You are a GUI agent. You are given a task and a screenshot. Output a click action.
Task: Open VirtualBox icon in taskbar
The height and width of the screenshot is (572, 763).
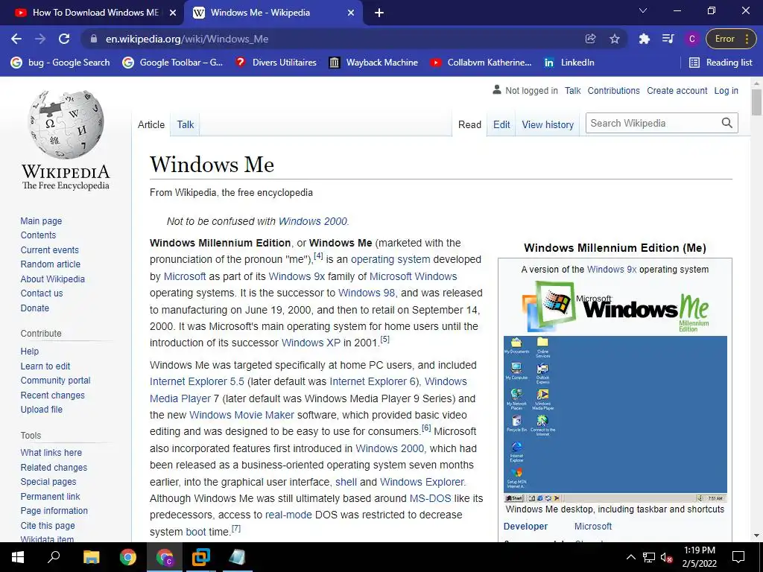200,557
